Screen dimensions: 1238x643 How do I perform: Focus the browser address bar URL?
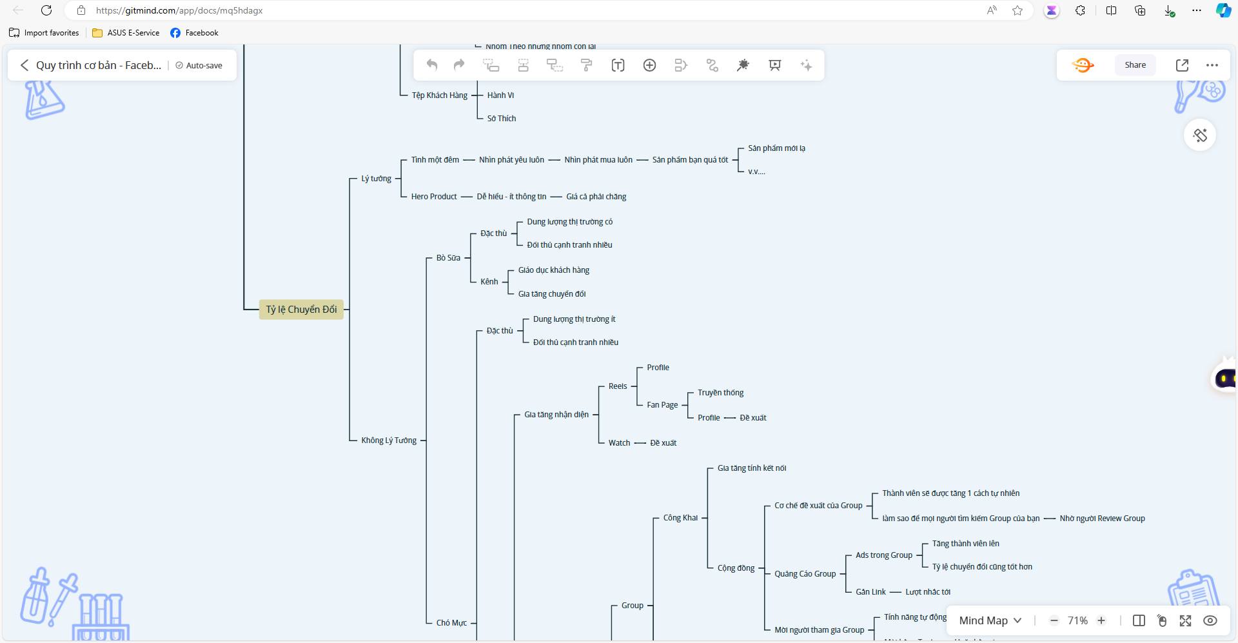179,10
